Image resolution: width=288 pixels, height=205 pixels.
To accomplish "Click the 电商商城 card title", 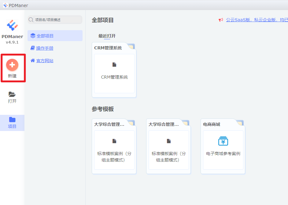I will [x=212, y=125].
